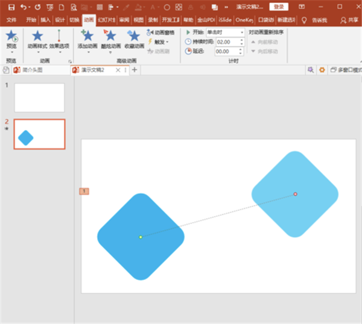Image resolution: width=362 pixels, height=324 pixels.
Task: Open the Animation Pane
Action: (160, 33)
